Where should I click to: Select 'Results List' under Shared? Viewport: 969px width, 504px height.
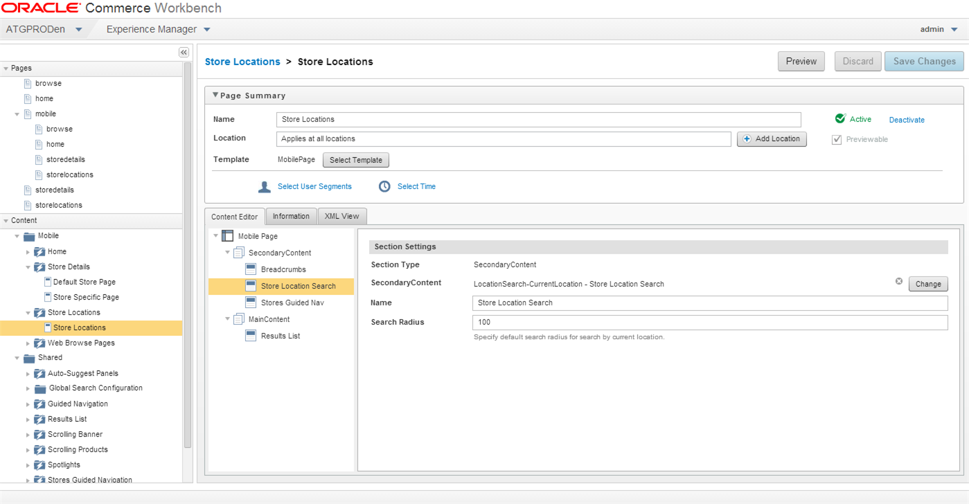pos(67,419)
